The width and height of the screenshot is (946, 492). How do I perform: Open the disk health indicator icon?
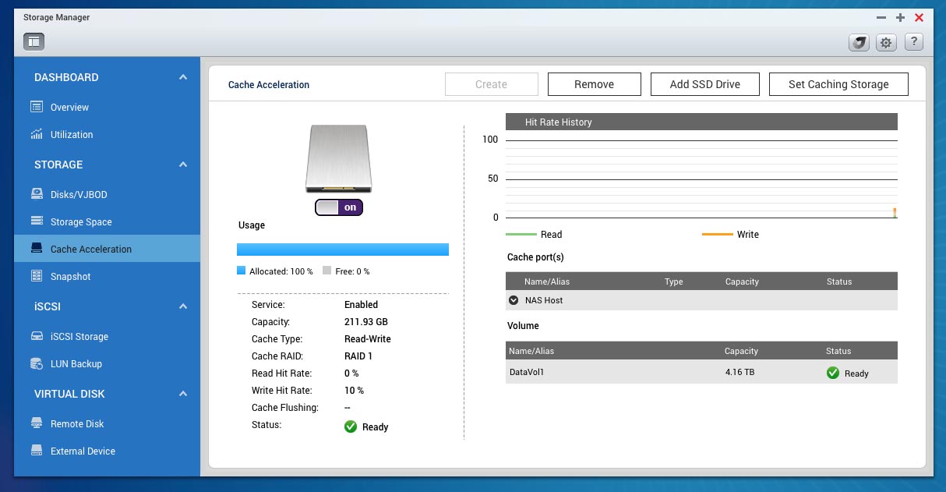[x=859, y=43]
